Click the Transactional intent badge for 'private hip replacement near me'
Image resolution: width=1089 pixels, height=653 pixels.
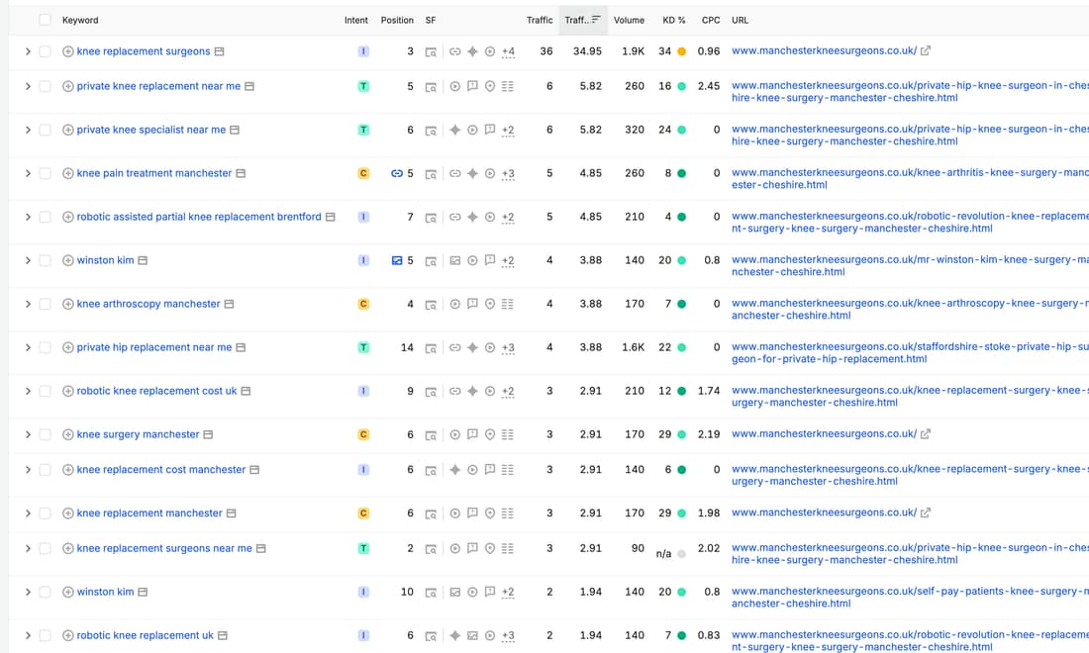363,347
